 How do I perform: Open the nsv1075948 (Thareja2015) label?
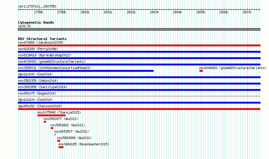coord(59,112)
